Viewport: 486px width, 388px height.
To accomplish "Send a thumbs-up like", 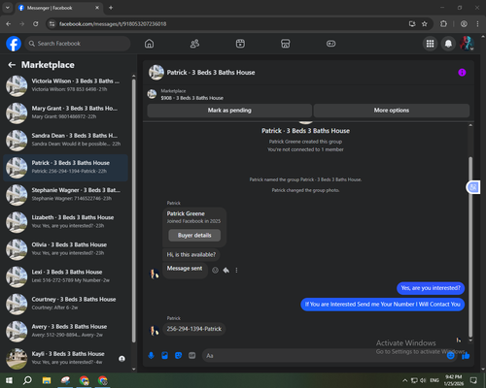I will coord(466,356).
